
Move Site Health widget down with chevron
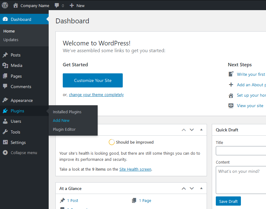192,130
